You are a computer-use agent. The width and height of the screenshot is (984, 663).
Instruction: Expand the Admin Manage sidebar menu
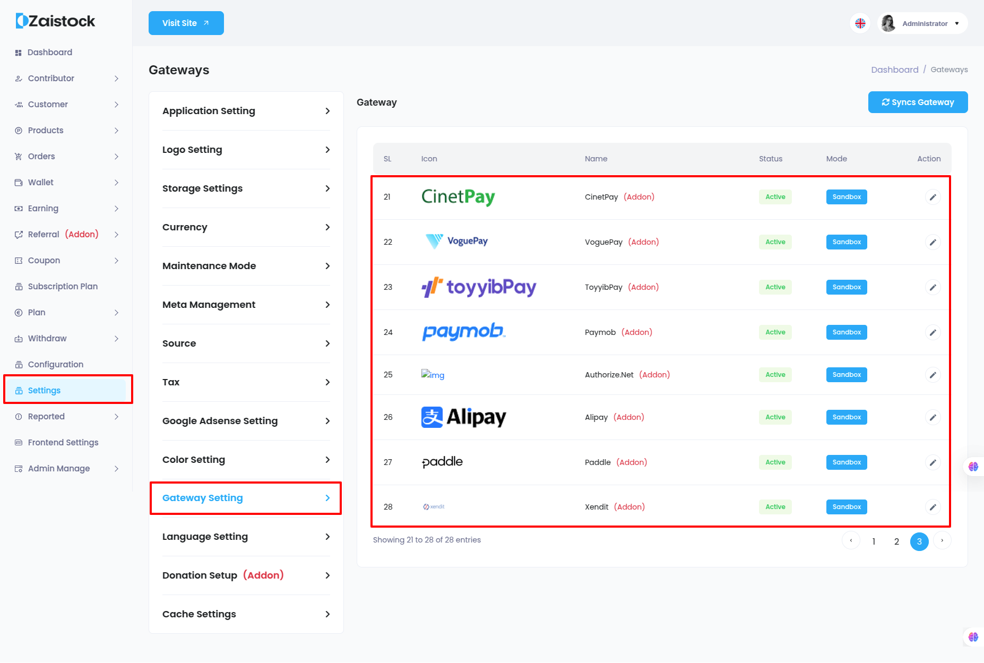pos(66,469)
